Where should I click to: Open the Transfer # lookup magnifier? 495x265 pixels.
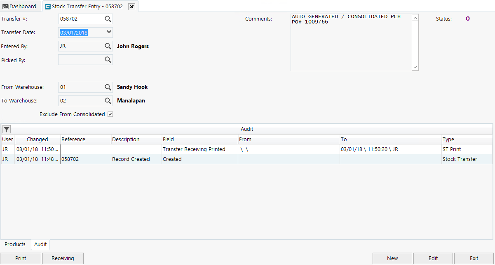coord(108,19)
